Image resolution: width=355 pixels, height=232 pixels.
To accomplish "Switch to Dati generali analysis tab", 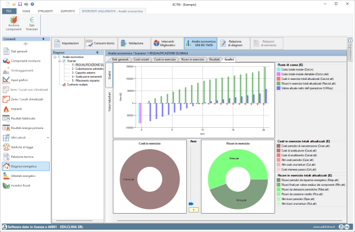I will pos(120,59).
